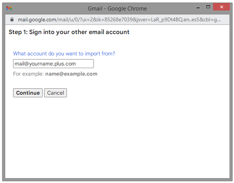The width and height of the screenshot is (234, 183).
Task: Cancel the email import wizard
Action: click(56, 93)
